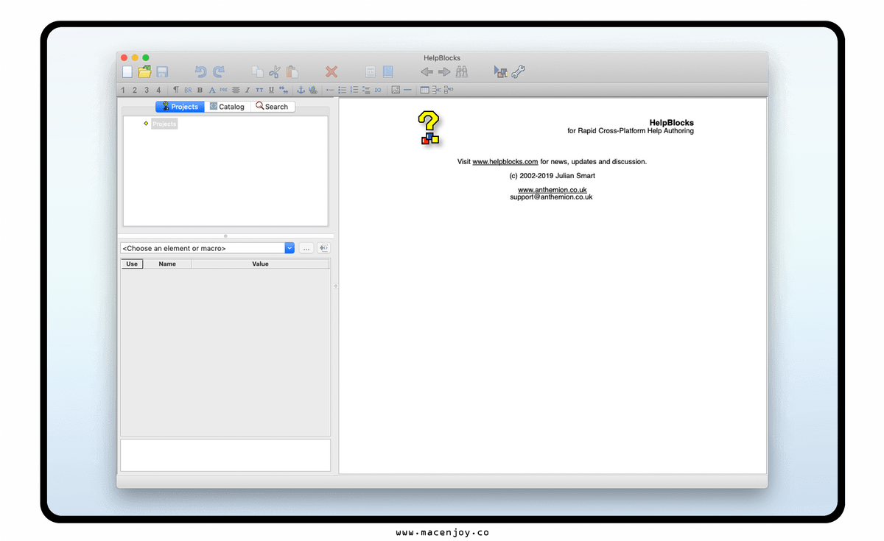Apply heading level 1
Screen dimensions: 884x541
click(123, 90)
